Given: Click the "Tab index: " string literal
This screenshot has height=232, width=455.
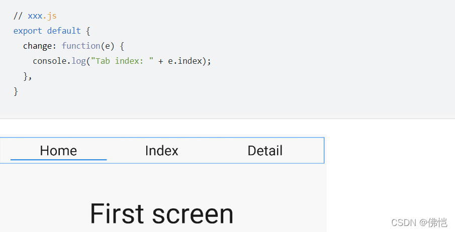Looking at the screenshot, I should coord(122,61).
